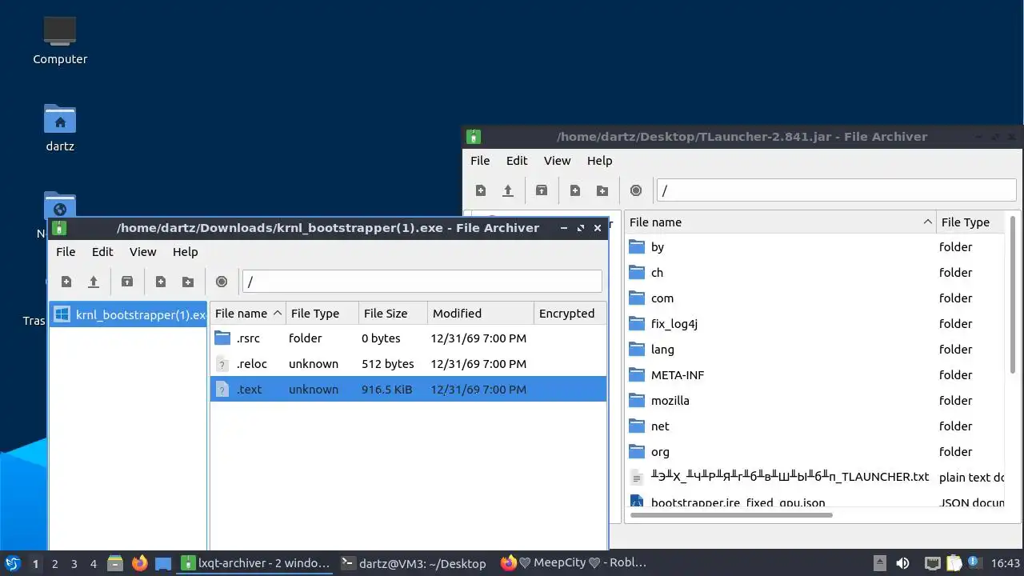Open Edit menu in krnl_bootstrapper window

(102, 251)
